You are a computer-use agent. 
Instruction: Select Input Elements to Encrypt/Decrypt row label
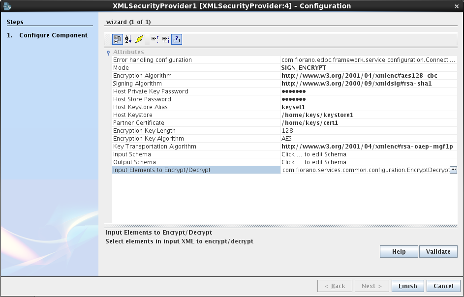click(x=161, y=170)
